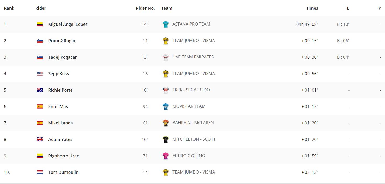Click the EF Pro Cycling pink jersey icon

[165, 156]
